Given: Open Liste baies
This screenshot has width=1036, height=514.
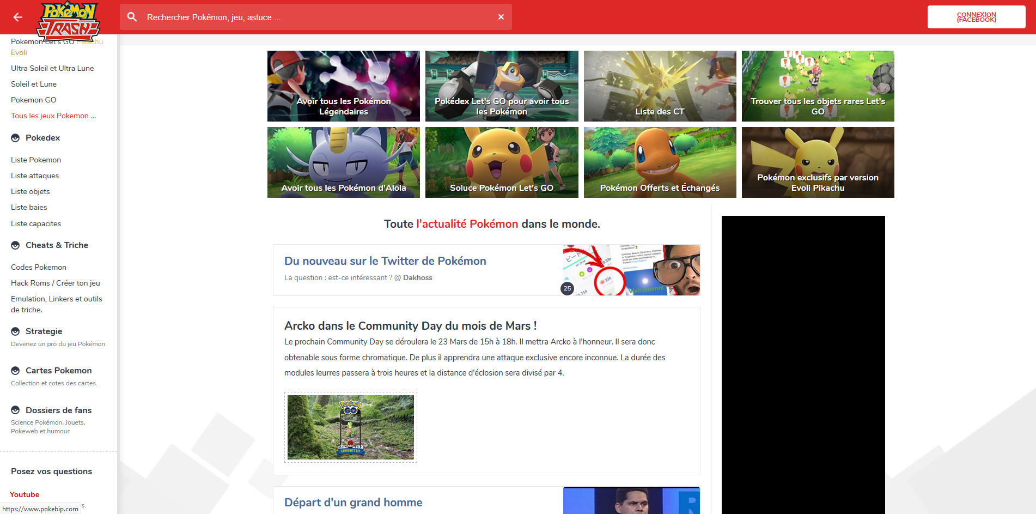Looking at the screenshot, I should (29, 207).
